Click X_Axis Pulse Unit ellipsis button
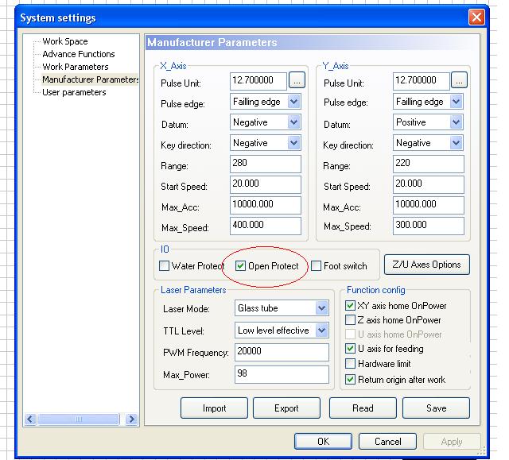Screen dimensions: 509x460 click(x=296, y=81)
